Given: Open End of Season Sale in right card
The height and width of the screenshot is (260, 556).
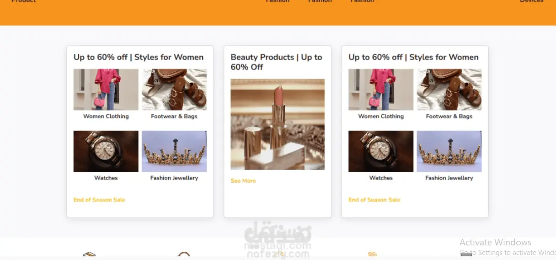Looking at the screenshot, I should tap(374, 200).
